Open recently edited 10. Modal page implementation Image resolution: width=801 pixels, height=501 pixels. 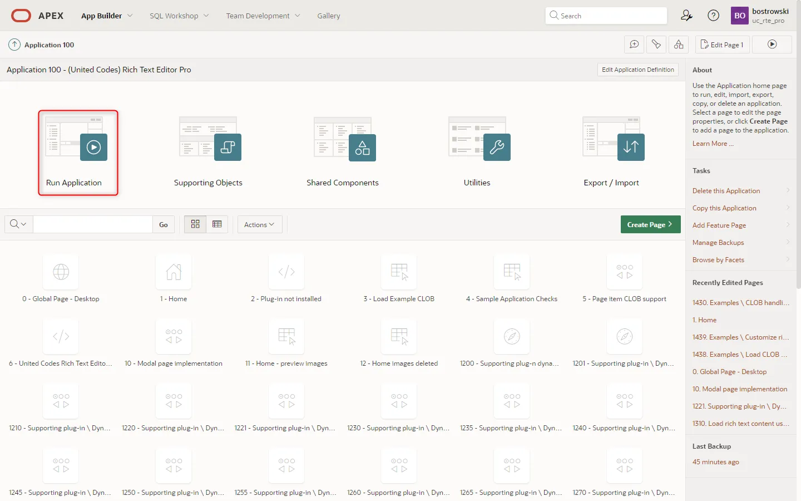point(740,389)
